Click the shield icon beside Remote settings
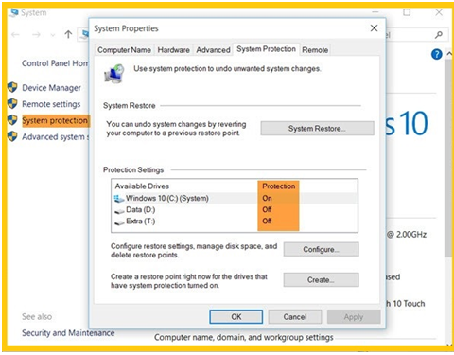Image resolution: width=454 pixels, height=355 pixels. point(12,103)
